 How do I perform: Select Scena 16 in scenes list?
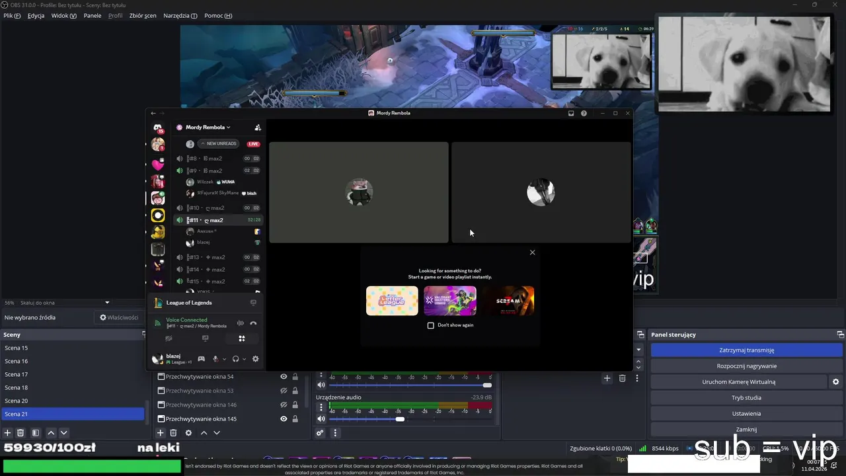point(72,361)
